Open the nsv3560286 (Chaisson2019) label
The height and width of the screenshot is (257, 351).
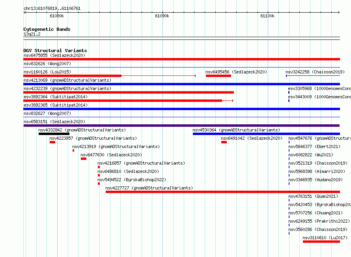click(318, 229)
